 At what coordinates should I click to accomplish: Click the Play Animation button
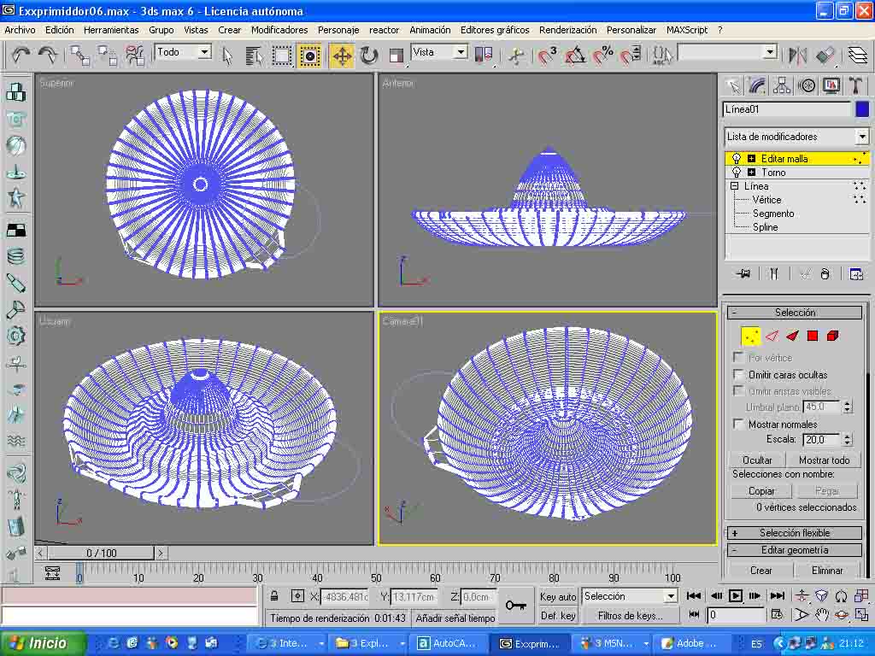[x=736, y=596]
